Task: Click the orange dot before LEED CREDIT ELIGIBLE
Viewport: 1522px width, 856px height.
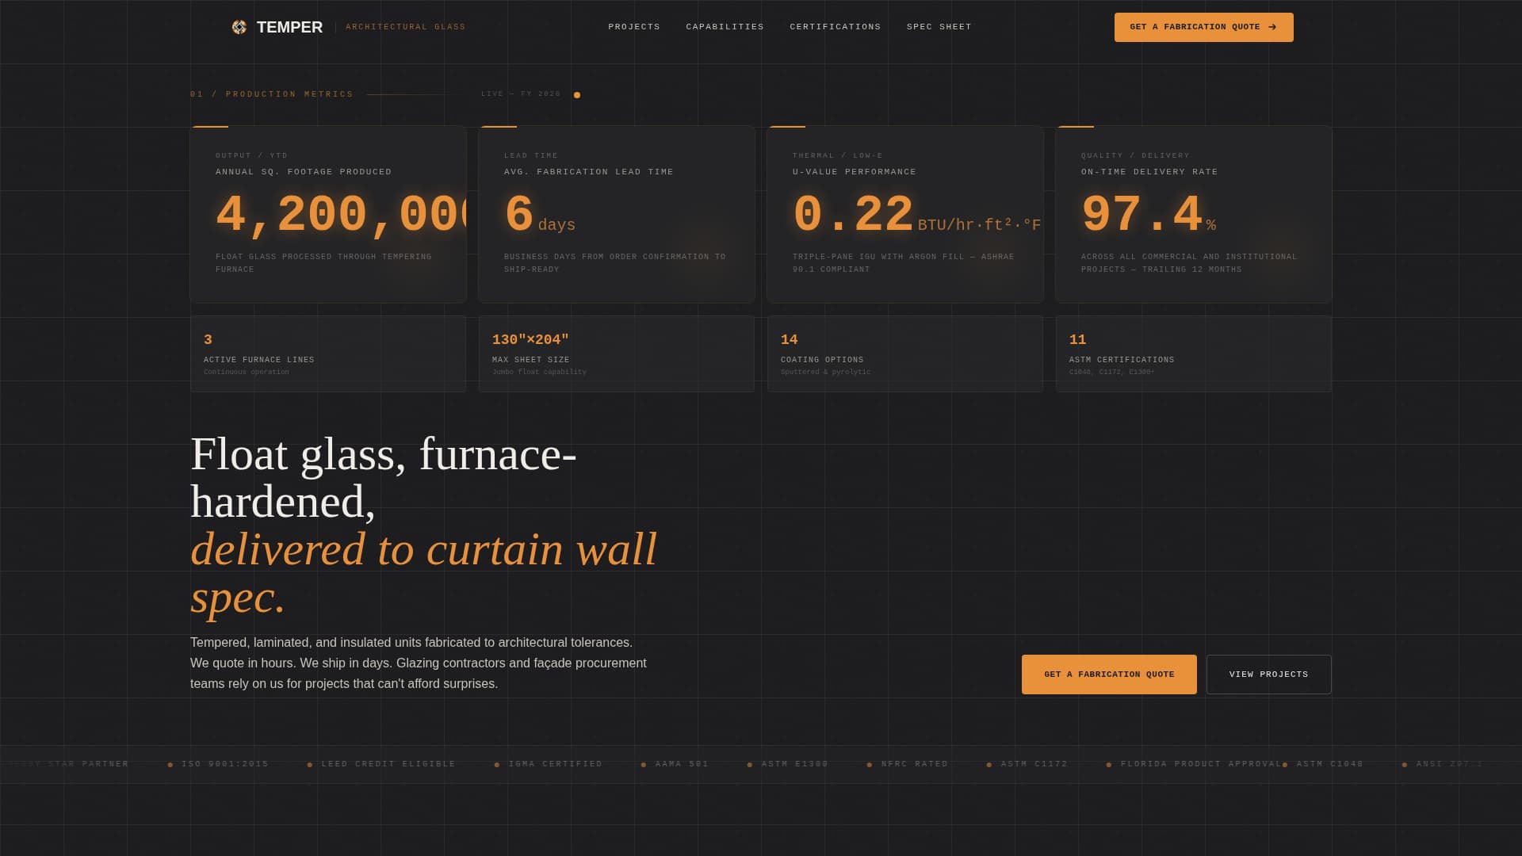Action: [309, 764]
